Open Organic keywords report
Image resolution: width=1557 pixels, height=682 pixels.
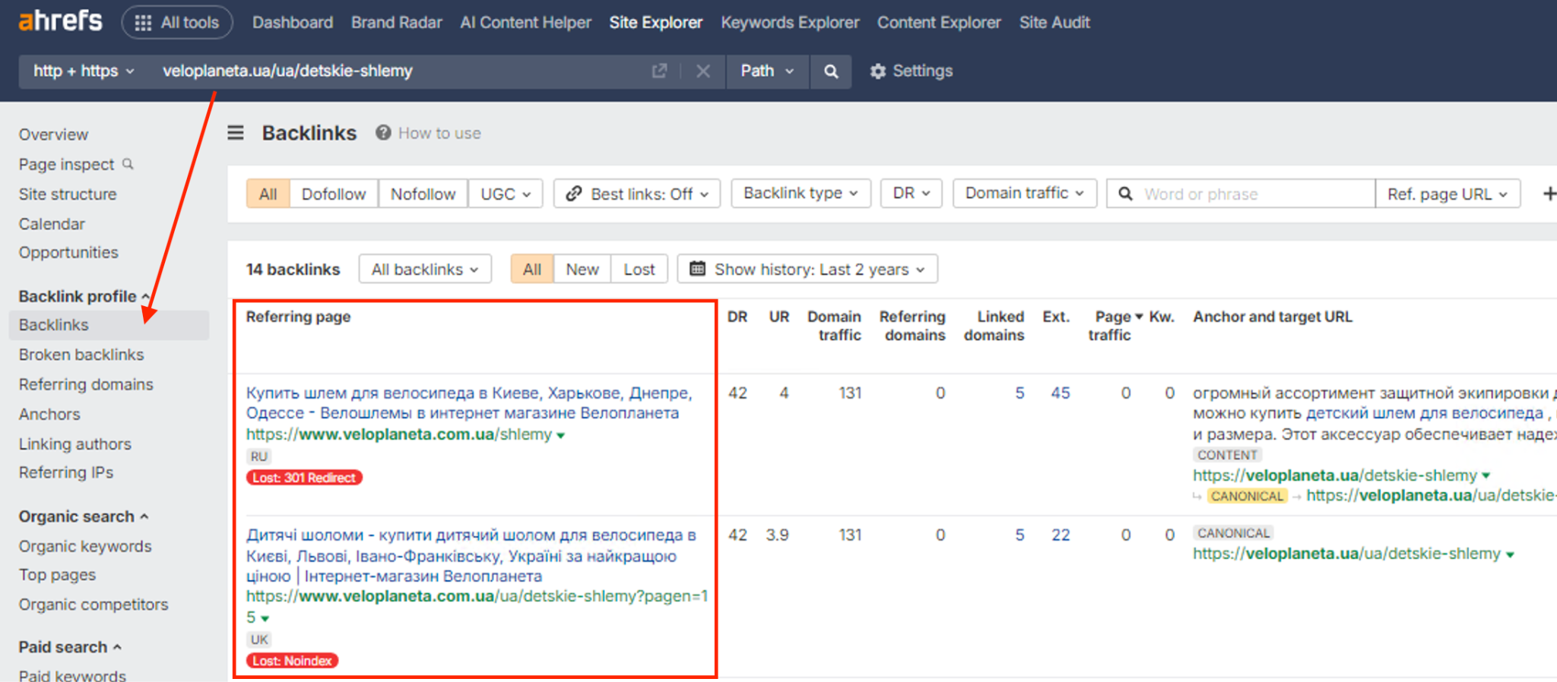[85, 546]
